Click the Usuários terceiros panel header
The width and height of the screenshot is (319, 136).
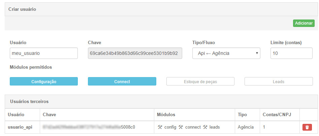(161, 101)
